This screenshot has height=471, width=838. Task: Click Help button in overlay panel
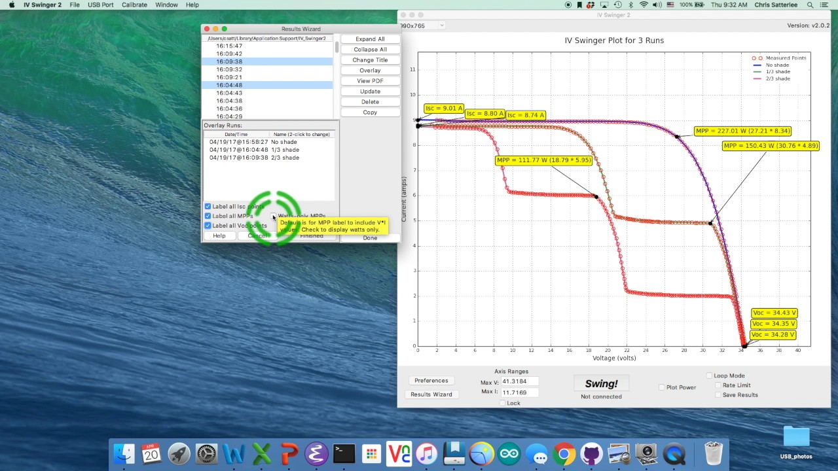point(219,235)
